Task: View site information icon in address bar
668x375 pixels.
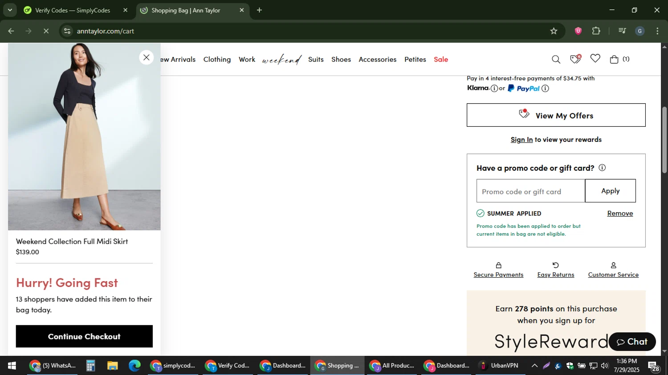Action: (x=67, y=31)
